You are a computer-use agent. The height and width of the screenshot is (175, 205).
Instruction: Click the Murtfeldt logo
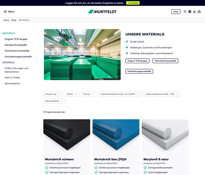[102, 12]
